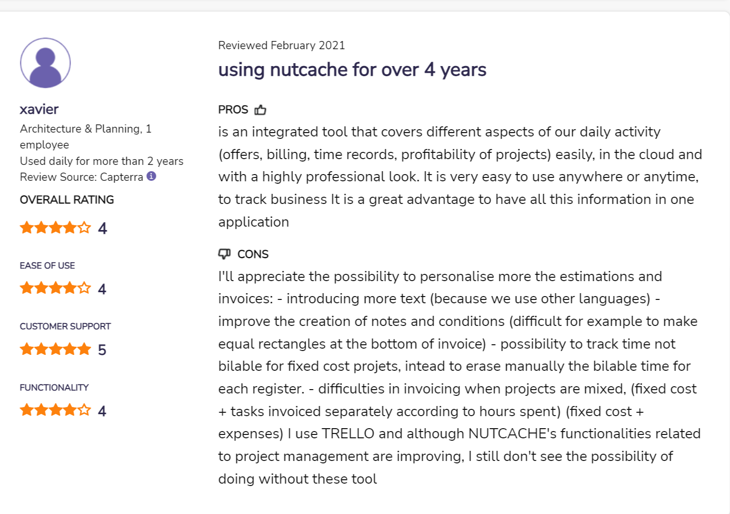Image resolution: width=730 pixels, height=514 pixels.
Task: Click the OVERALL RATING heading
Action: tap(67, 200)
